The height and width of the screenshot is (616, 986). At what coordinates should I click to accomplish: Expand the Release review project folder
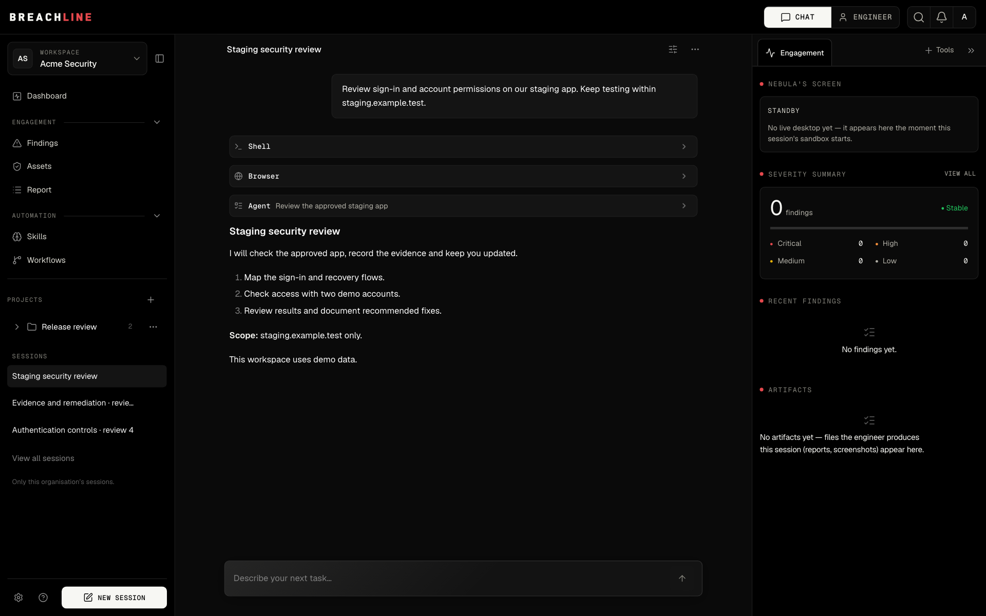[x=17, y=327]
